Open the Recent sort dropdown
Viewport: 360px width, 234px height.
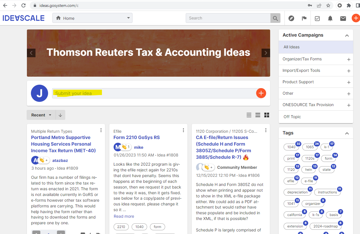click(x=41, y=115)
